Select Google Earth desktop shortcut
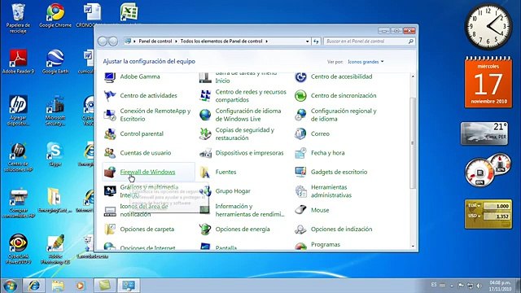 pos(55,62)
